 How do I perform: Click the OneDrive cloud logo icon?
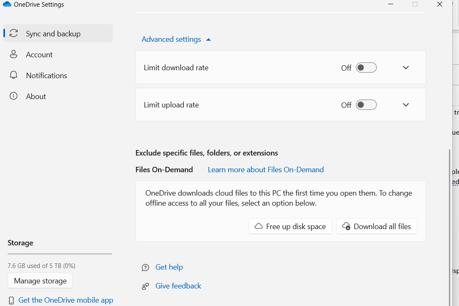coord(7,4)
